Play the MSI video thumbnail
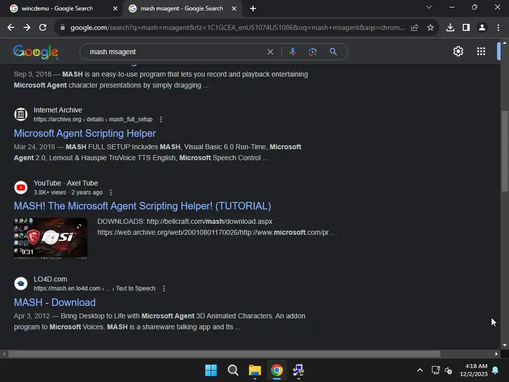The width and height of the screenshot is (509, 382). (x=51, y=238)
